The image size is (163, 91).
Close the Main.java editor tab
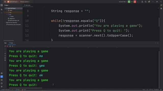point(32,5)
